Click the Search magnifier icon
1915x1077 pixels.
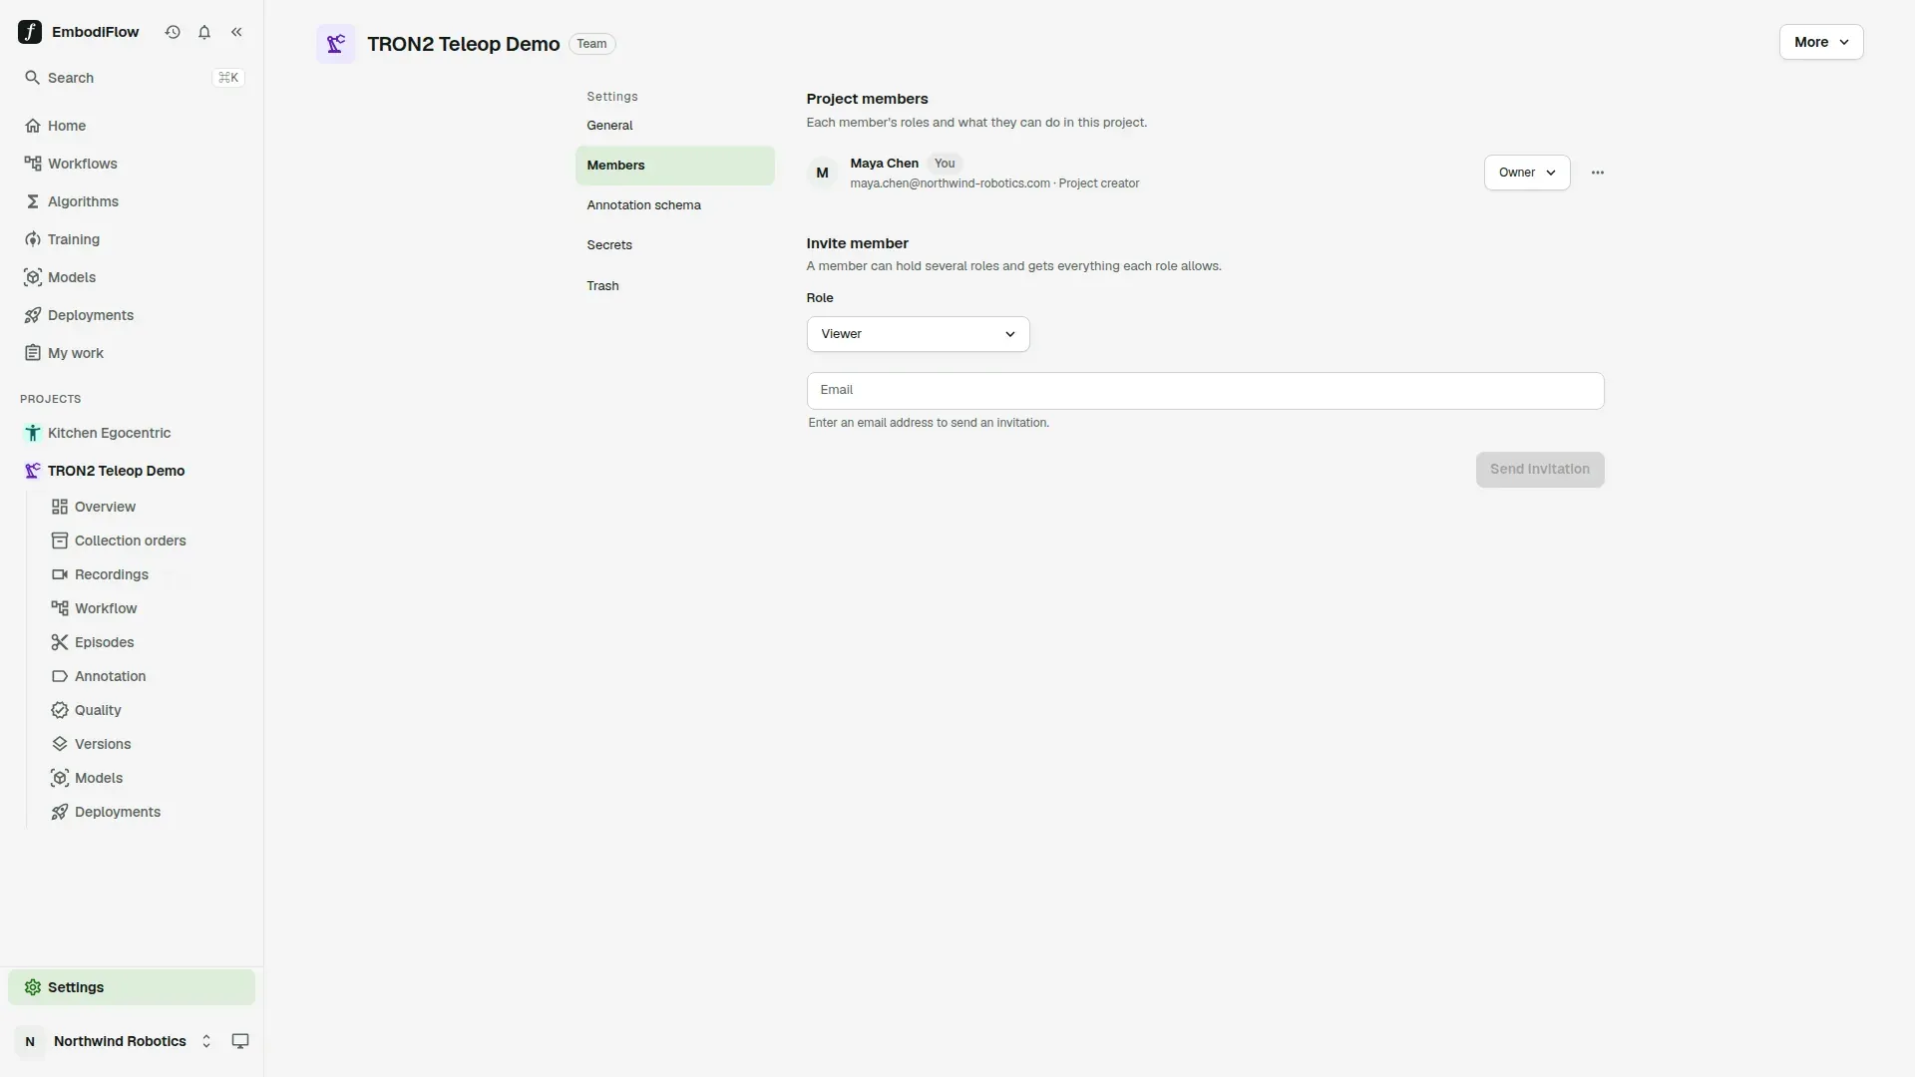pyautogui.click(x=32, y=78)
